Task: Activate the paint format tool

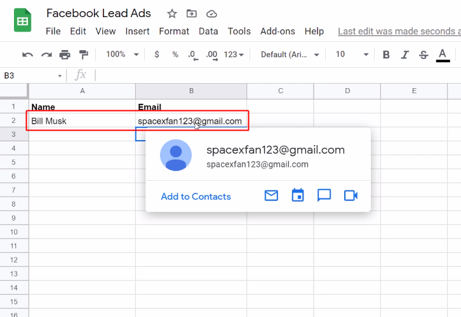Action: click(x=83, y=55)
